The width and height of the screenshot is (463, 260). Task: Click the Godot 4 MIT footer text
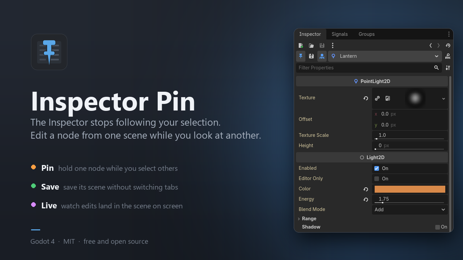coord(89,242)
